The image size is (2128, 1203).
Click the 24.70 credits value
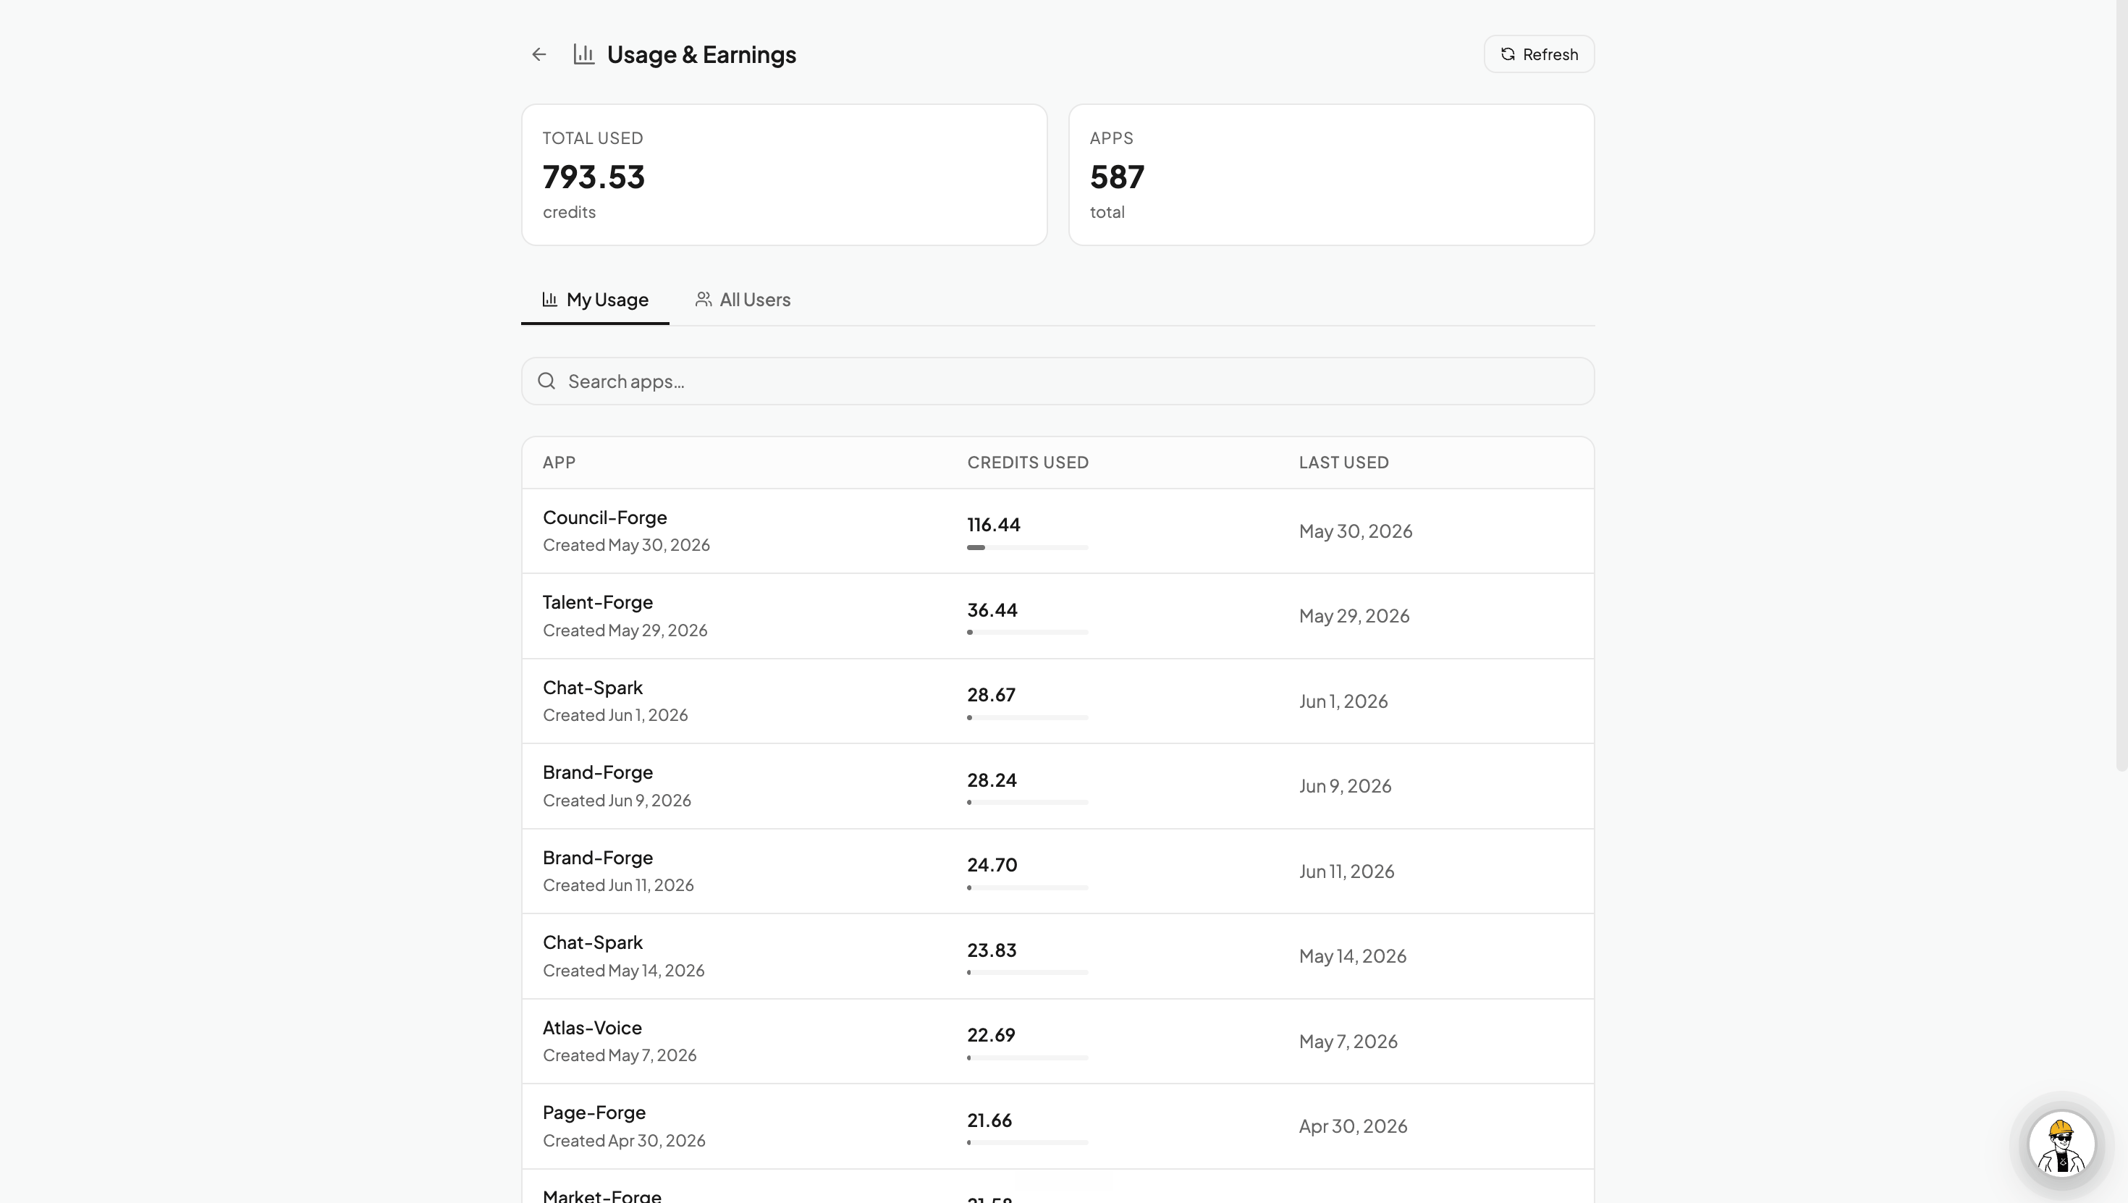tap(992, 865)
